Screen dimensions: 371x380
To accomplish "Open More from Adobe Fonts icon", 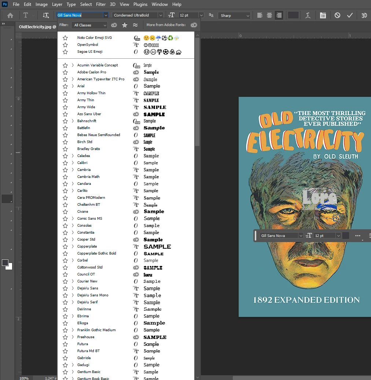I will (194, 25).
